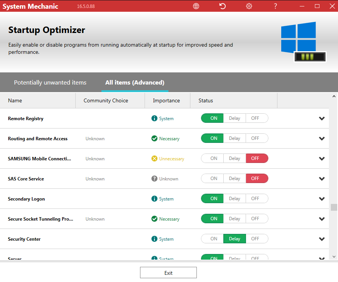The image size is (338, 282).
Task: Click Unnecessary warning icon for SAMSUNG Mobile
Action: coord(154,158)
